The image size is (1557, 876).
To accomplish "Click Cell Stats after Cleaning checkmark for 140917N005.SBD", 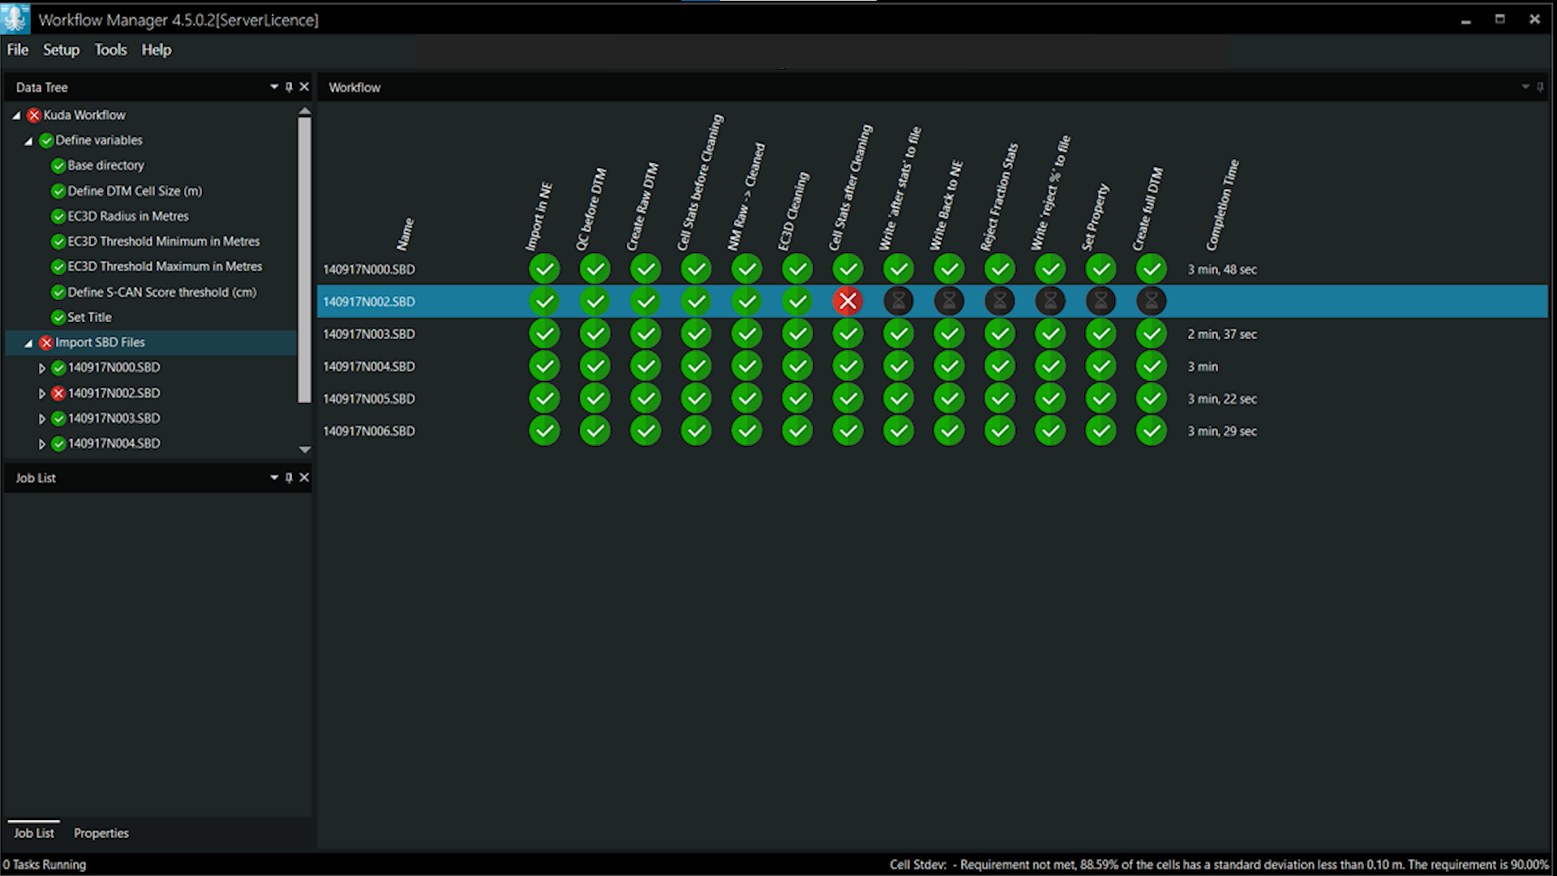I will (x=847, y=399).
